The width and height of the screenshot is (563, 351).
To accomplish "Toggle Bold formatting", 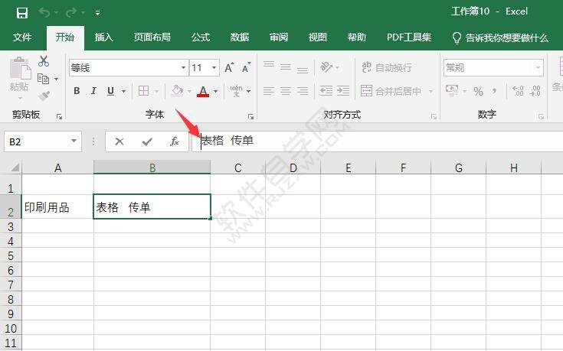I will coord(77,91).
